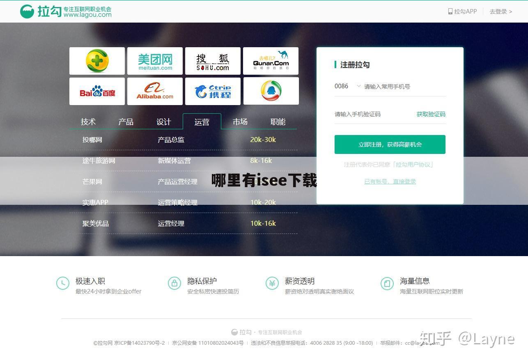This screenshot has height=362, width=528.
Task: Click the Lagou logo in header
Action: click(66, 11)
